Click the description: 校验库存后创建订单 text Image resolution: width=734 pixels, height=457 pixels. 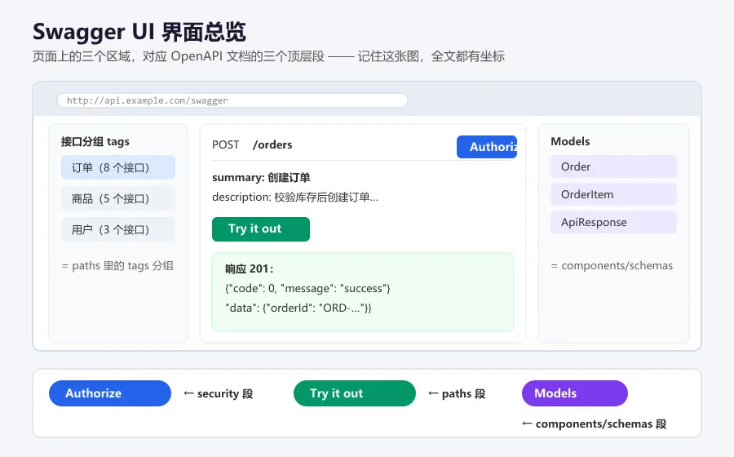(x=295, y=197)
